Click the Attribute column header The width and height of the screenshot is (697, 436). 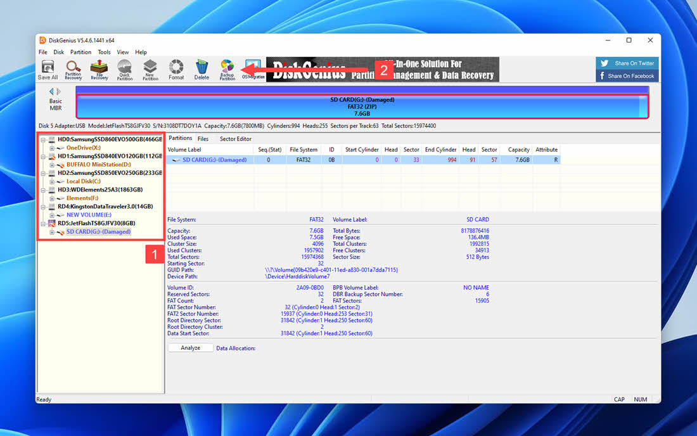pos(546,150)
